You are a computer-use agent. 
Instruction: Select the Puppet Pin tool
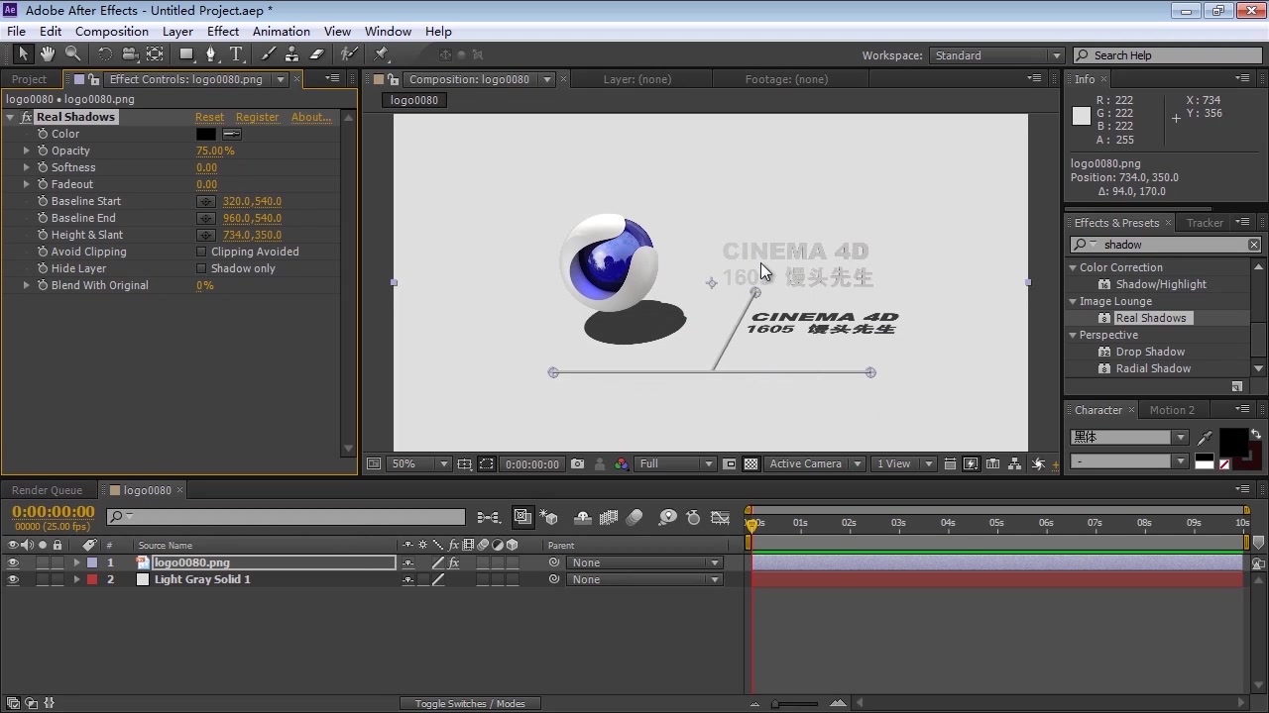coord(382,54)
